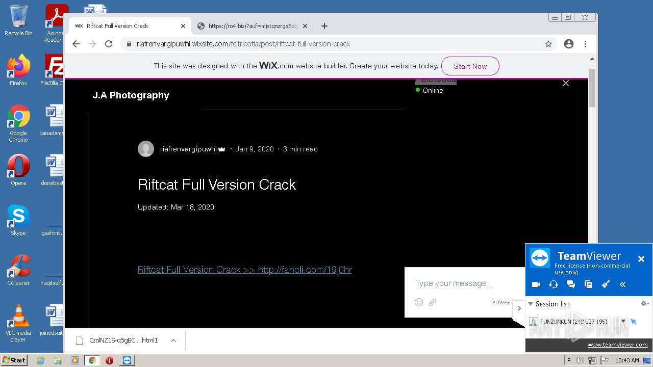Open a new Chrome tab

tap(324, 26)
